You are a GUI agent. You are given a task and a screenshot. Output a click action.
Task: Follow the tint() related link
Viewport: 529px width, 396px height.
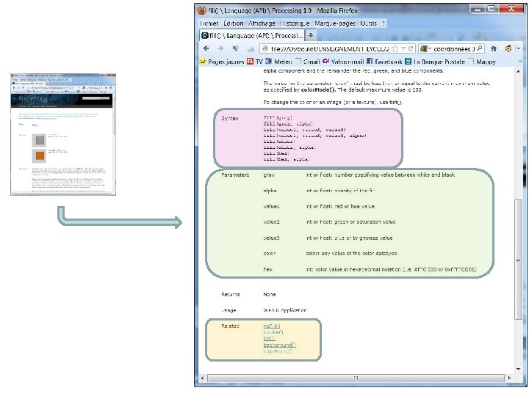pyautogui.click(x=269, y=338)
